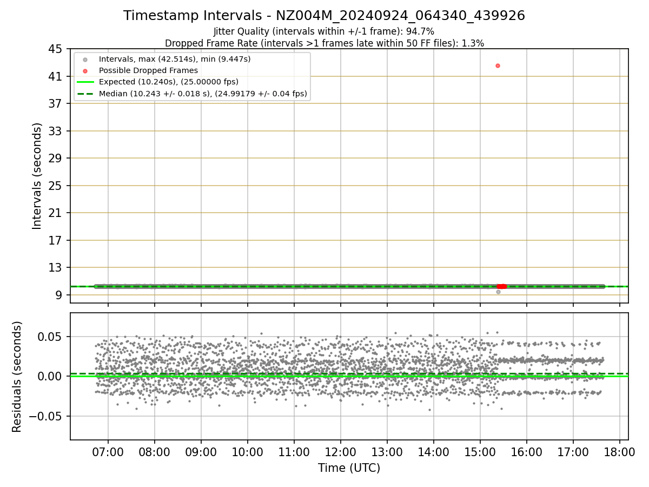The height and width of the screenshot is (487, 649).
Task: Click the y-axis tick label '9'
Action: [x=58, y=295]
